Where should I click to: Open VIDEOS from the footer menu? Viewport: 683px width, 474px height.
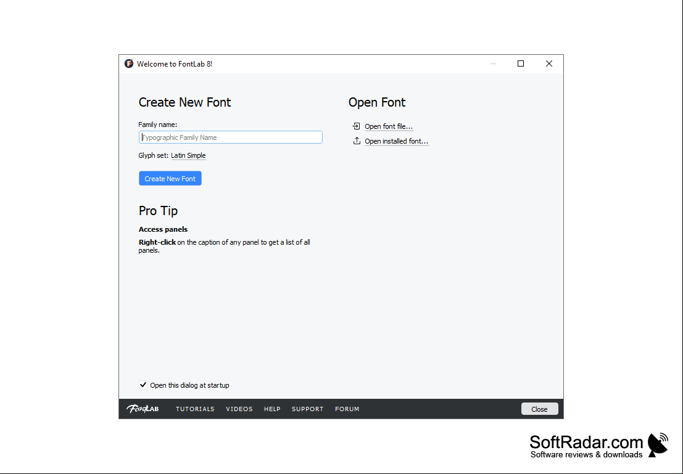[x=239, y=409]
